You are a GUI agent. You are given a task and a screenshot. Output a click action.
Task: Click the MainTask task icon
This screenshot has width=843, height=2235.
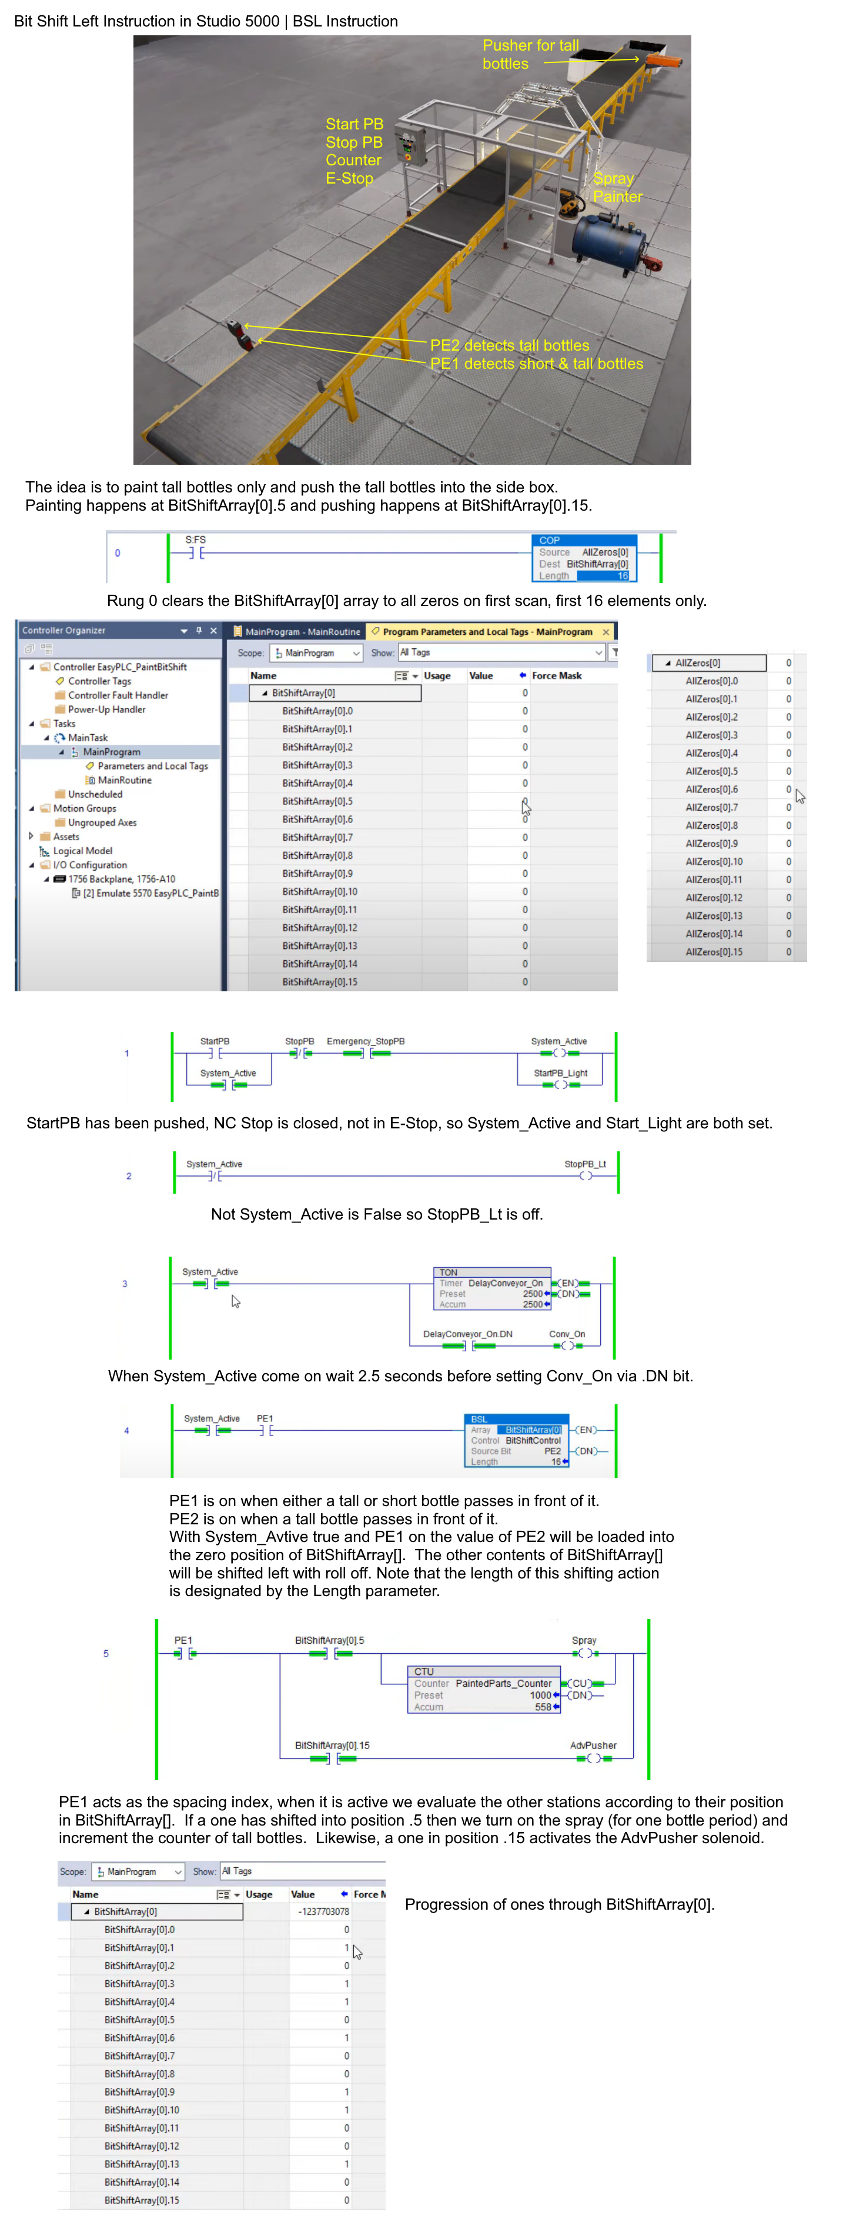pos(60,738)
